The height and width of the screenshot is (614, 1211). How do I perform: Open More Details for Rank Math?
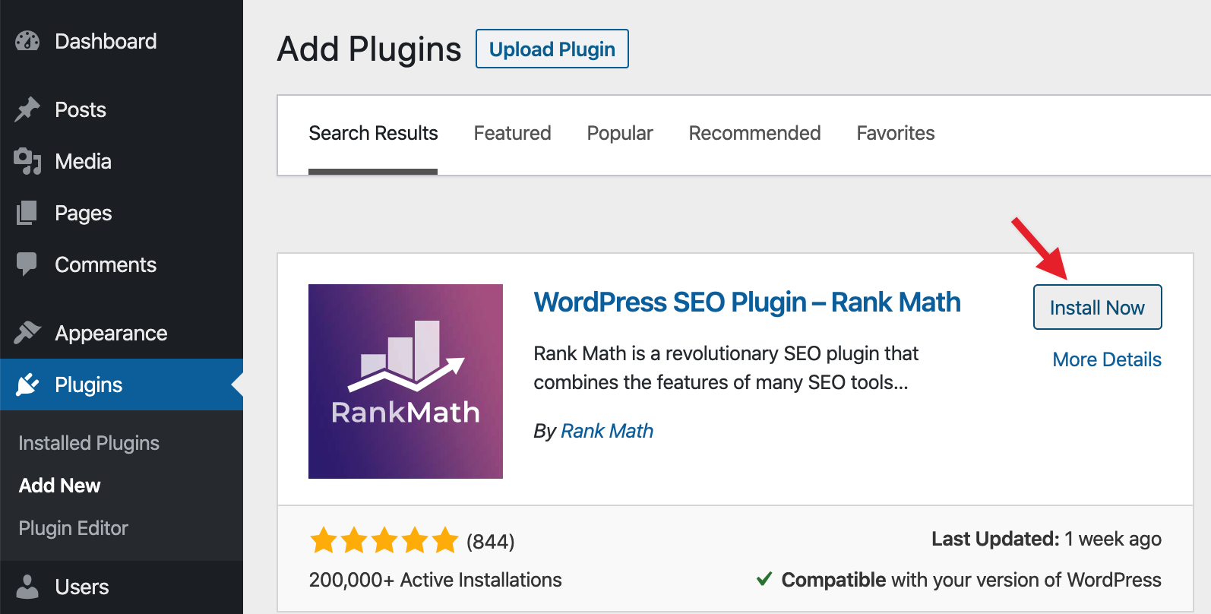tap(1107, 359)
